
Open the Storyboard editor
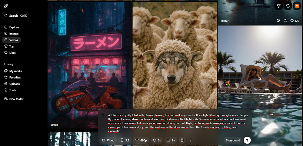[233, 140]
